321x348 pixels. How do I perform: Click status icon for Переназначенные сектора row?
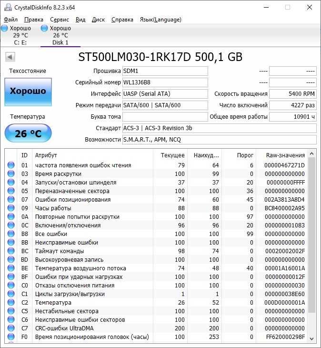pos(11,191)
